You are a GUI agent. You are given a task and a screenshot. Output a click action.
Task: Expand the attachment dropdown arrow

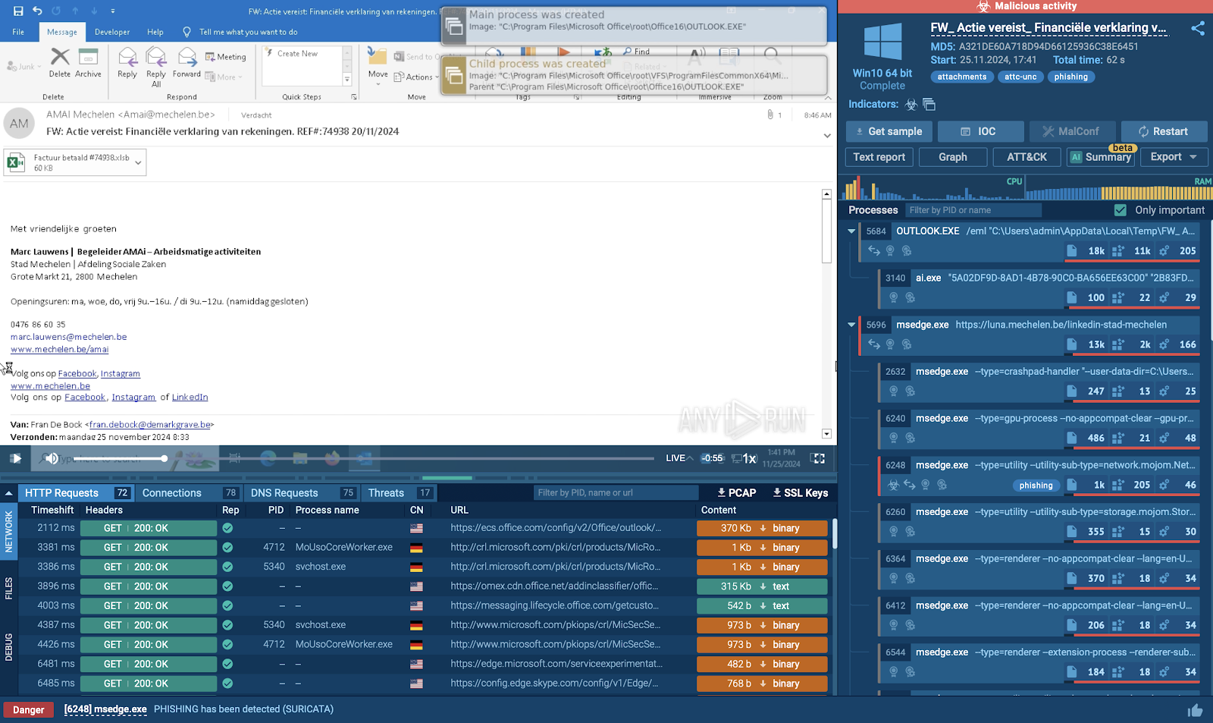138,162
